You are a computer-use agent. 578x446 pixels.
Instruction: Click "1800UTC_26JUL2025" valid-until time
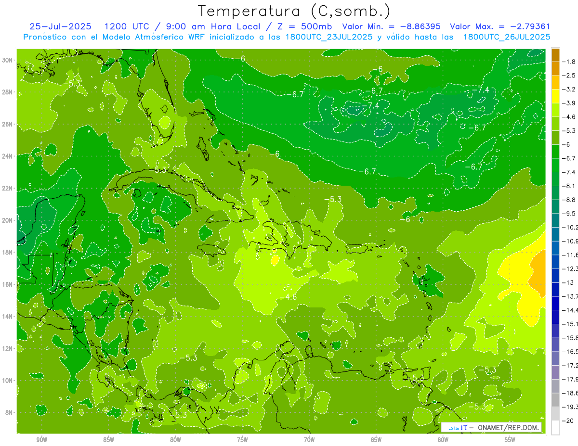click(506, 37)
